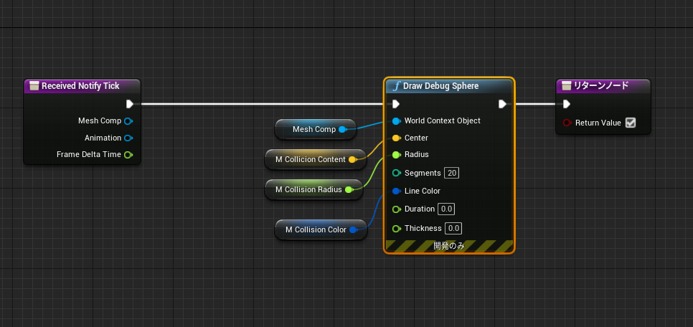Click the event icon on Received Notify Tick header

34,86
